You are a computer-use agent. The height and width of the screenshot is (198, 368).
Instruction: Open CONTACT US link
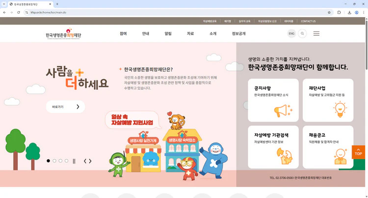(308, 21)
